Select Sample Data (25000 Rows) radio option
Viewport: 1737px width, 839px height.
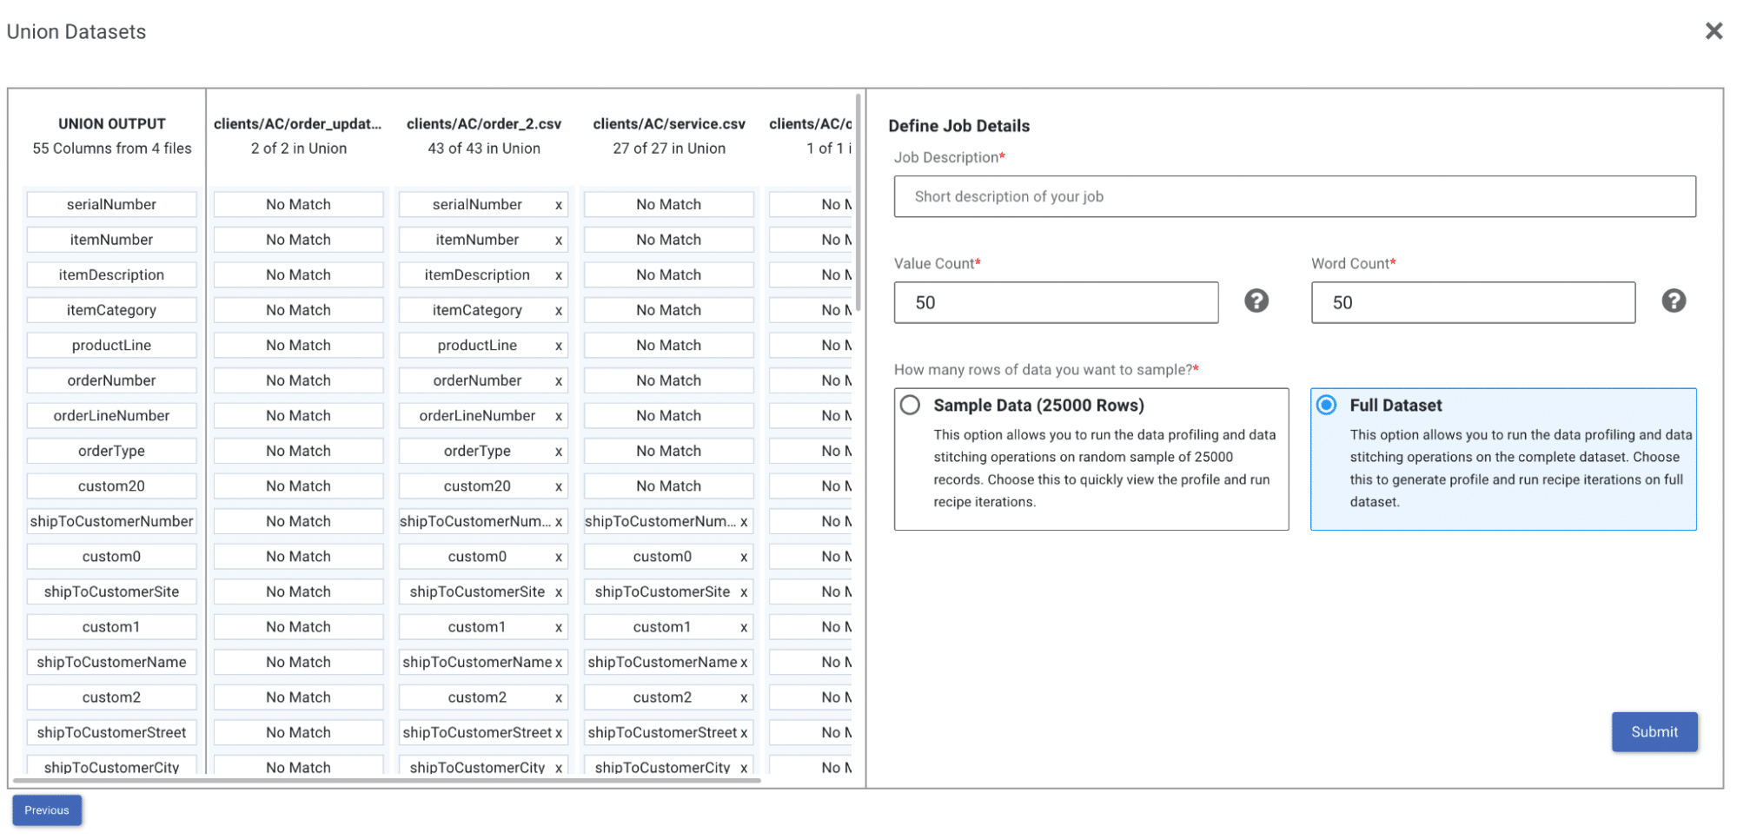tap(910, 405)
